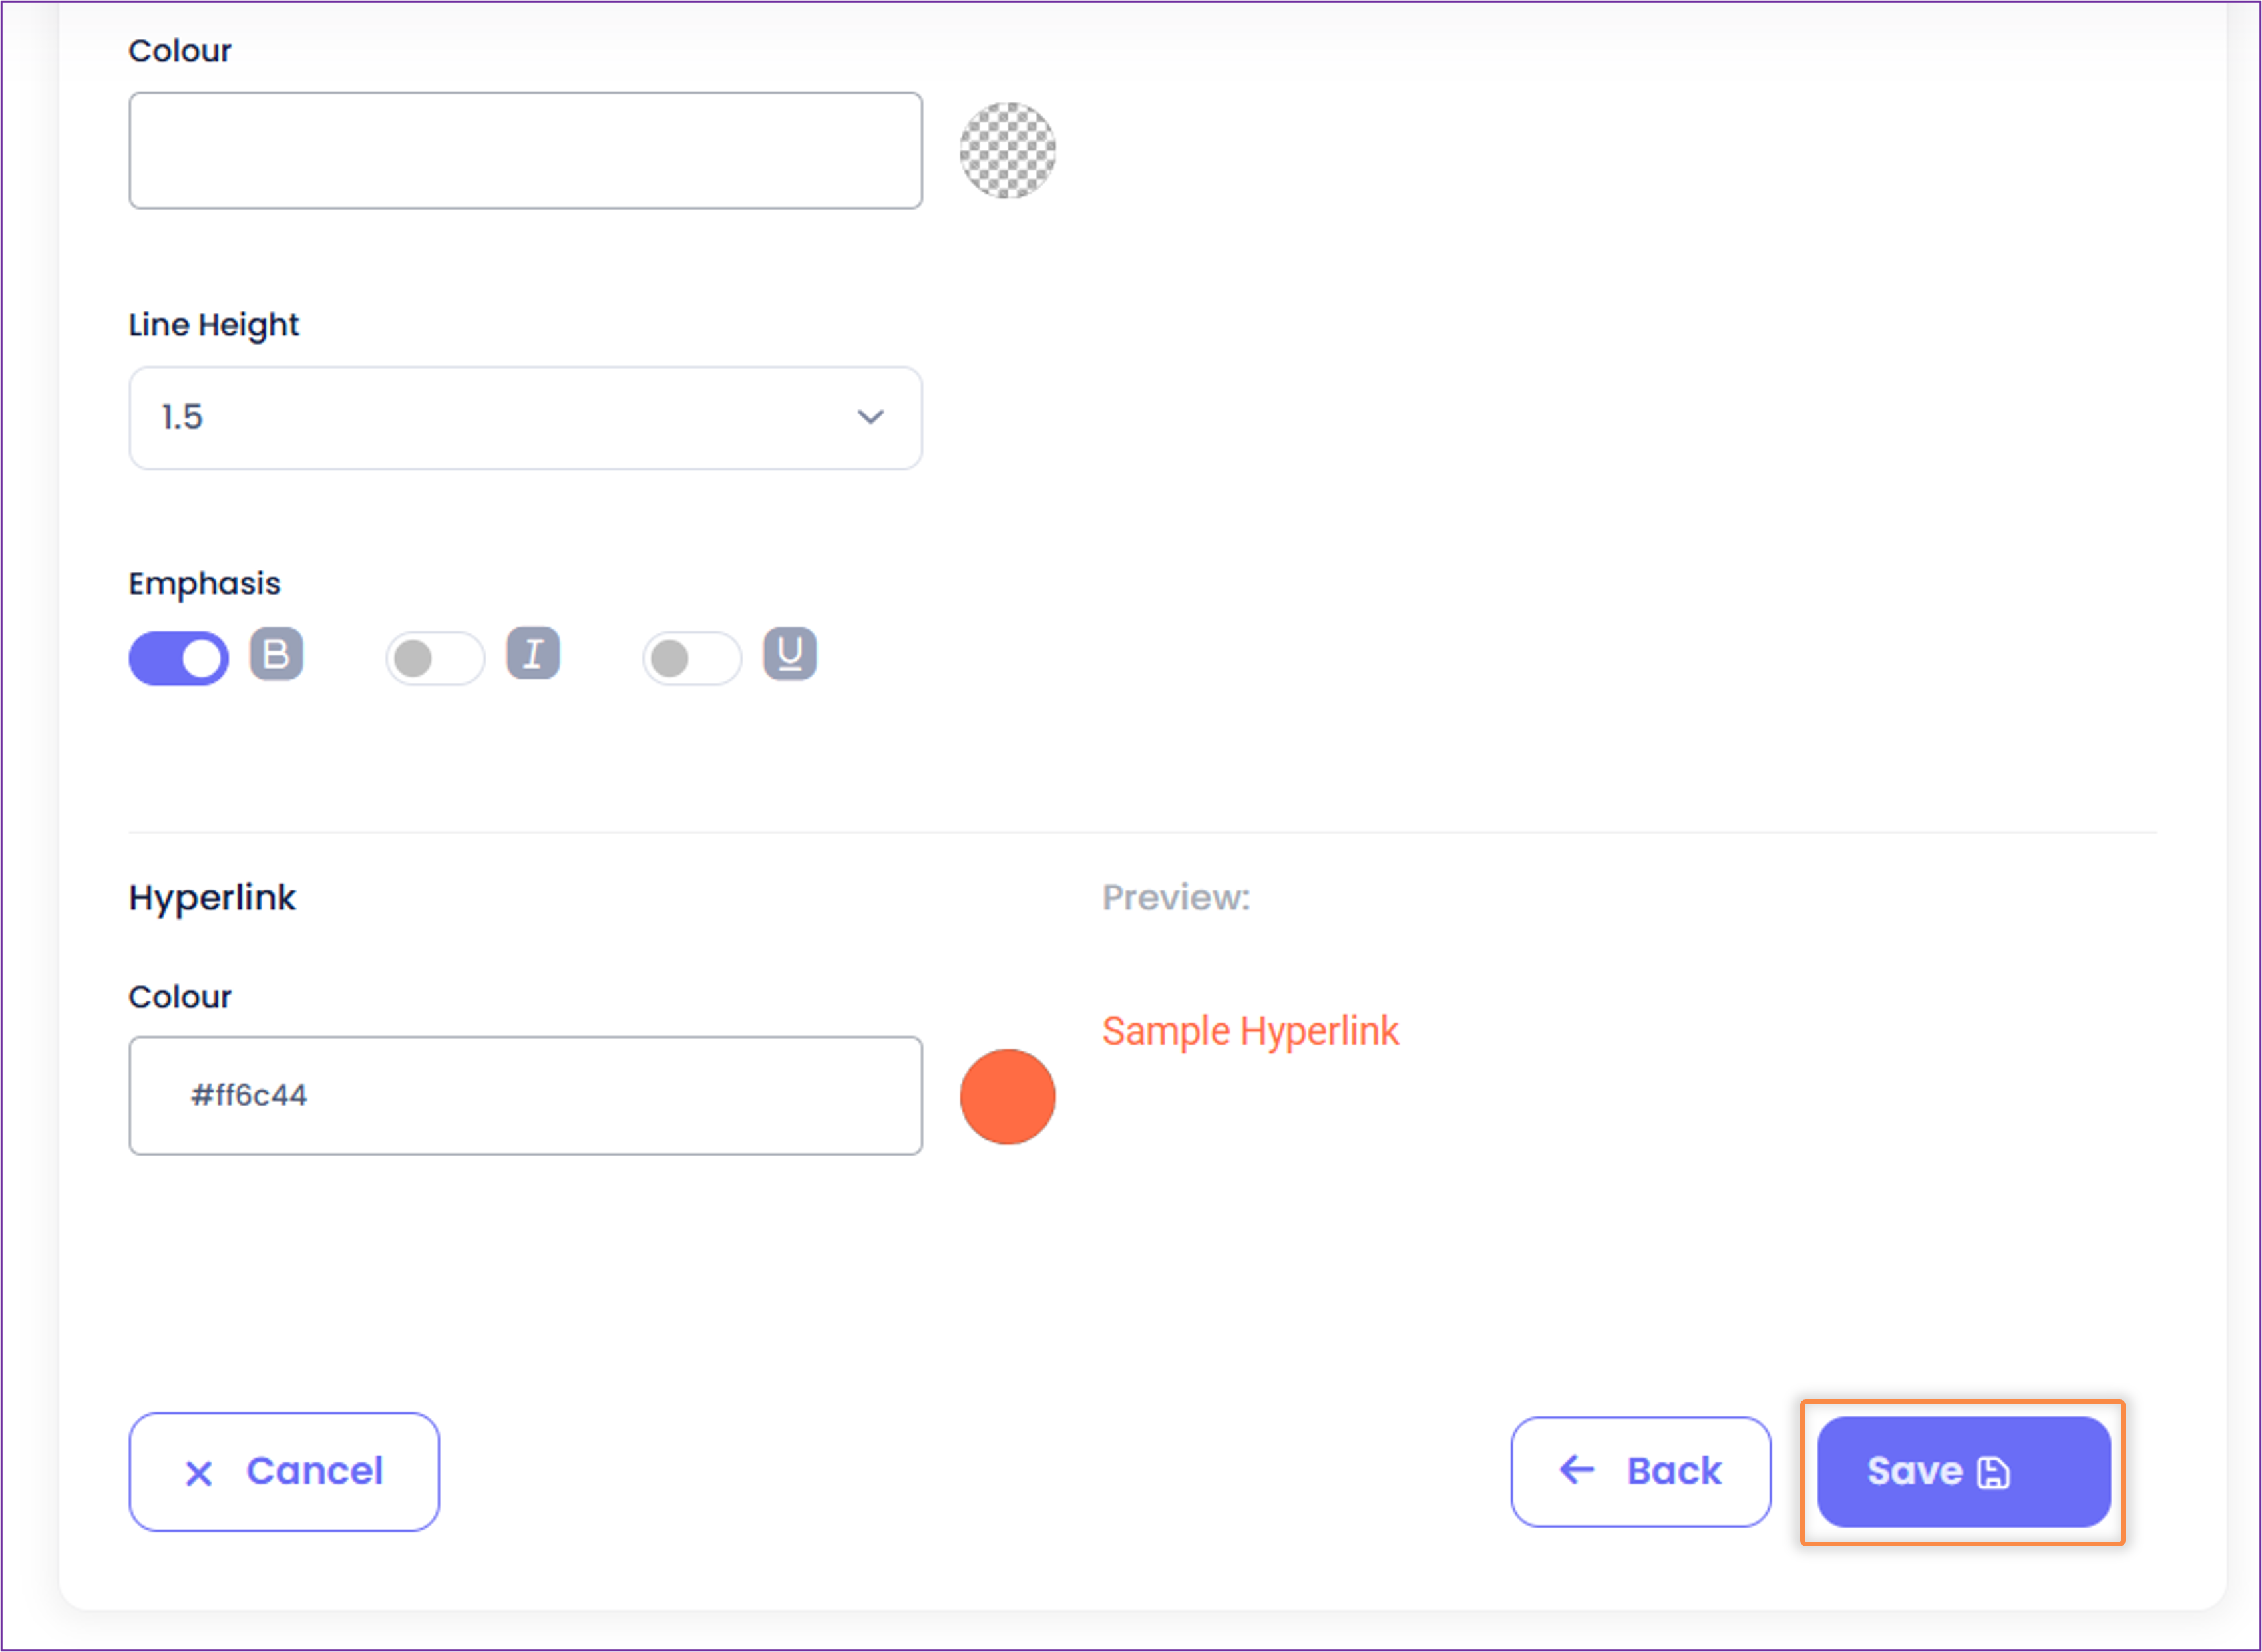Click the Save button text
This screenshot has height=1652, width=2262.
click(x=1915, y=1471)
